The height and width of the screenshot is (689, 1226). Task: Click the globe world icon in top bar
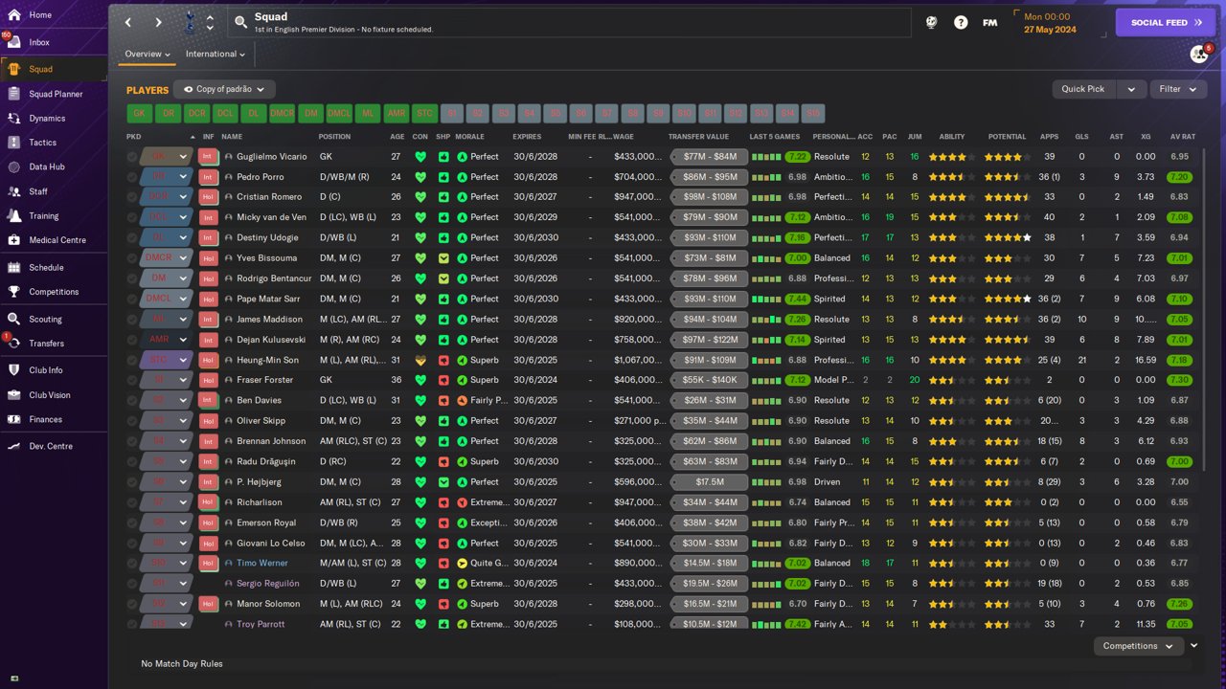coord(931,22)
